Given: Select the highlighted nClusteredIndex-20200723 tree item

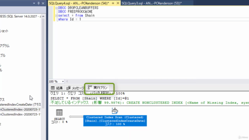Looking at the screenshot, I should (20, 110).
